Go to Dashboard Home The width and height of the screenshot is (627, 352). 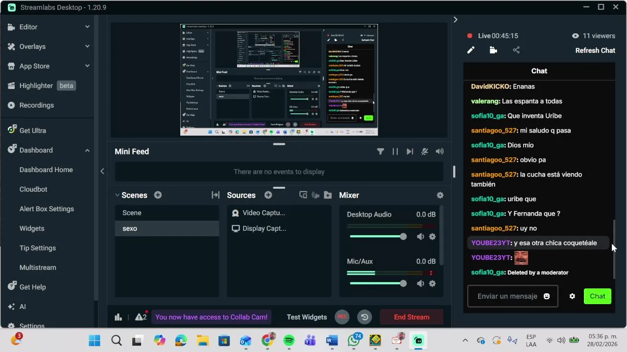47,170
